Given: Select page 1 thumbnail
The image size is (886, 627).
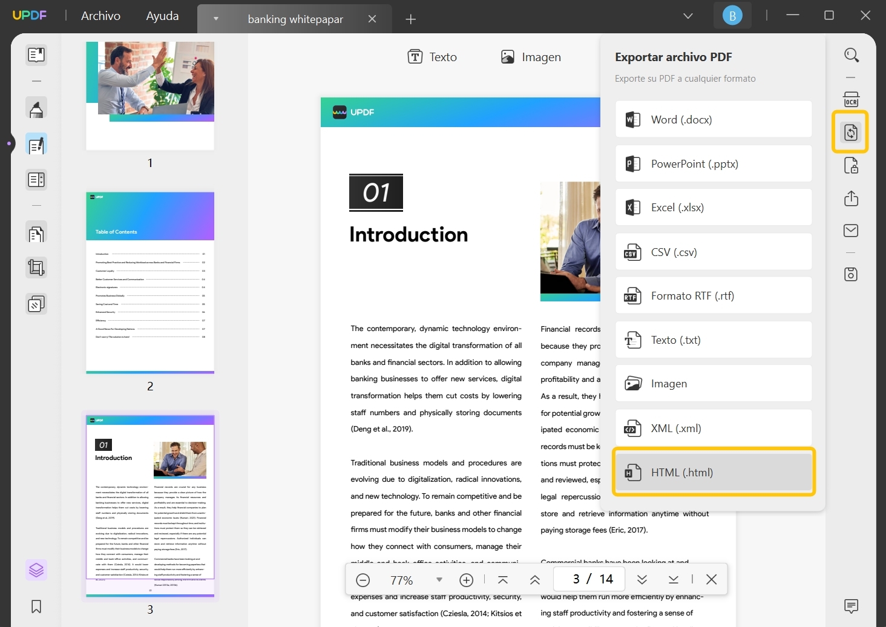Looking at the screenshot, I should click(150, 96).
